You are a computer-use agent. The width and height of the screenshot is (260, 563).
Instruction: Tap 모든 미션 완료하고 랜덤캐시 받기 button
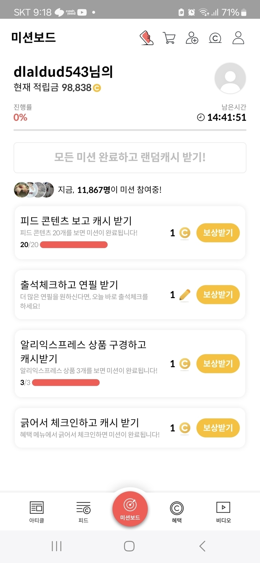point(130,158)
